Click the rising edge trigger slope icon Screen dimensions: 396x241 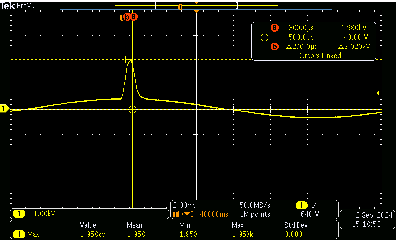point(315,205)
